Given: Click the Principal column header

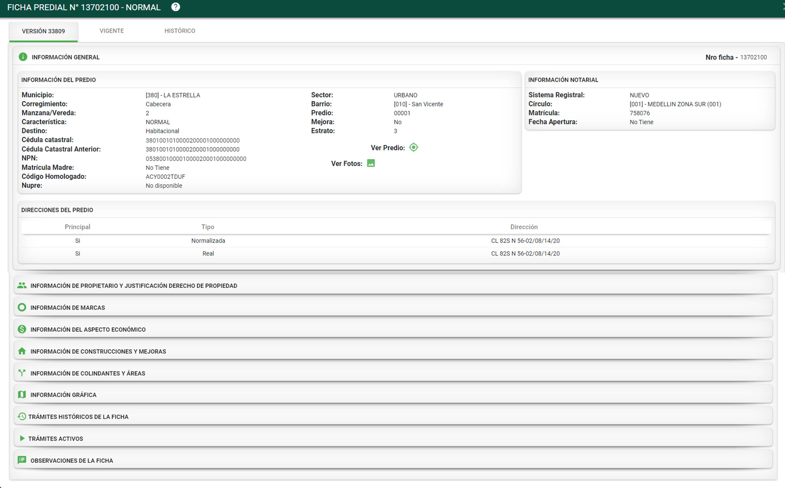Looking at the screenshot, I should [x=78, y=227].
